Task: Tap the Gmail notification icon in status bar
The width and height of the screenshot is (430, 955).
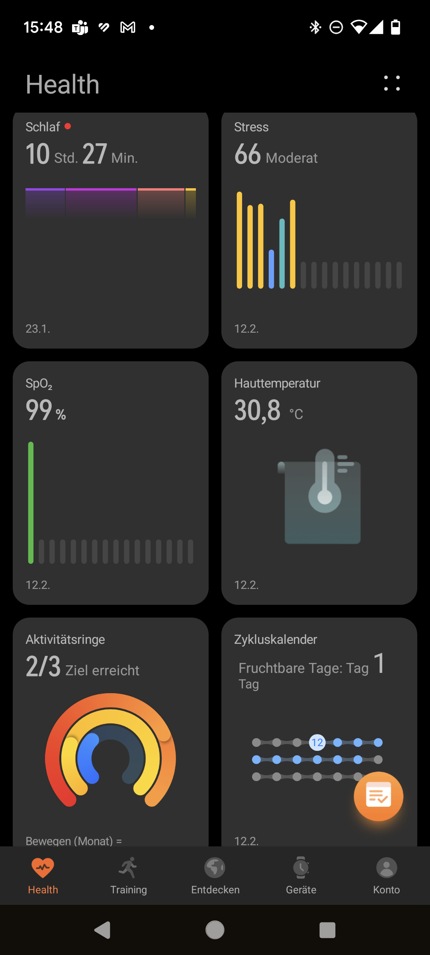Action: click(128, 27)
